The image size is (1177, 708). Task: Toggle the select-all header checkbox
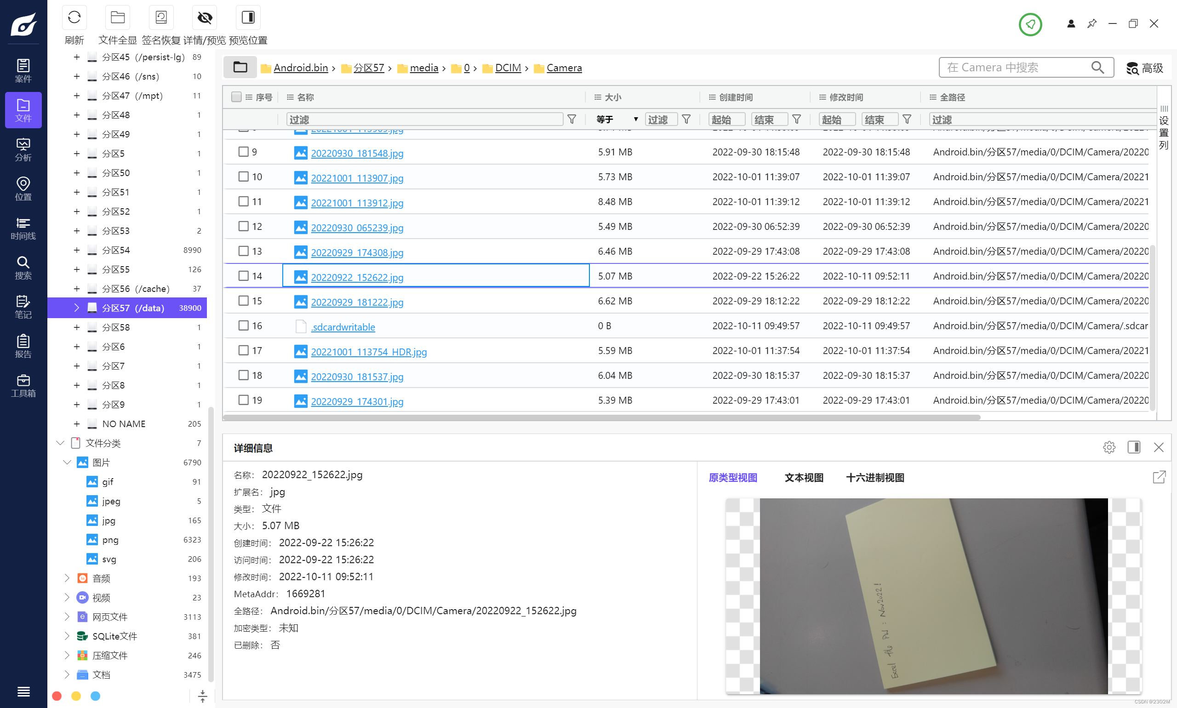(236, 97)
